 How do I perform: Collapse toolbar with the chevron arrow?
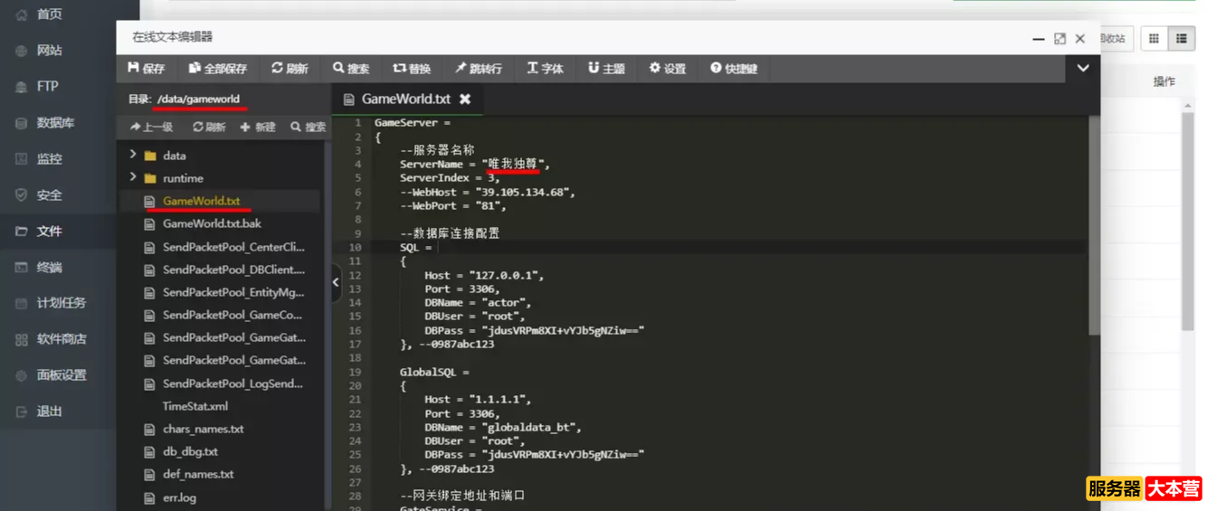pyautogui.click(x=1083, y=68)
